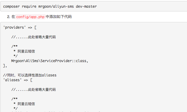This screenshot has height=112, width=187.
Task: Click the list number 2 marker
Action: [9, 17]
